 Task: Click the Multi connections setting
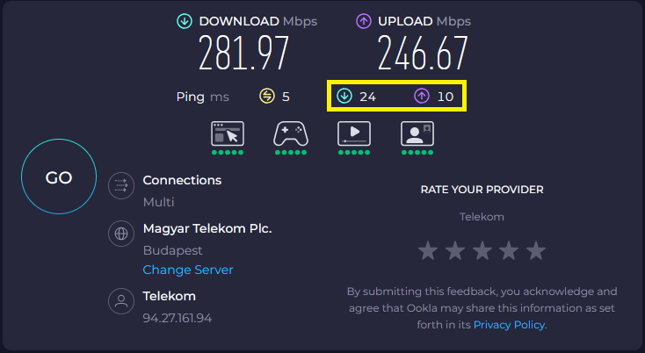coord(159,202)
